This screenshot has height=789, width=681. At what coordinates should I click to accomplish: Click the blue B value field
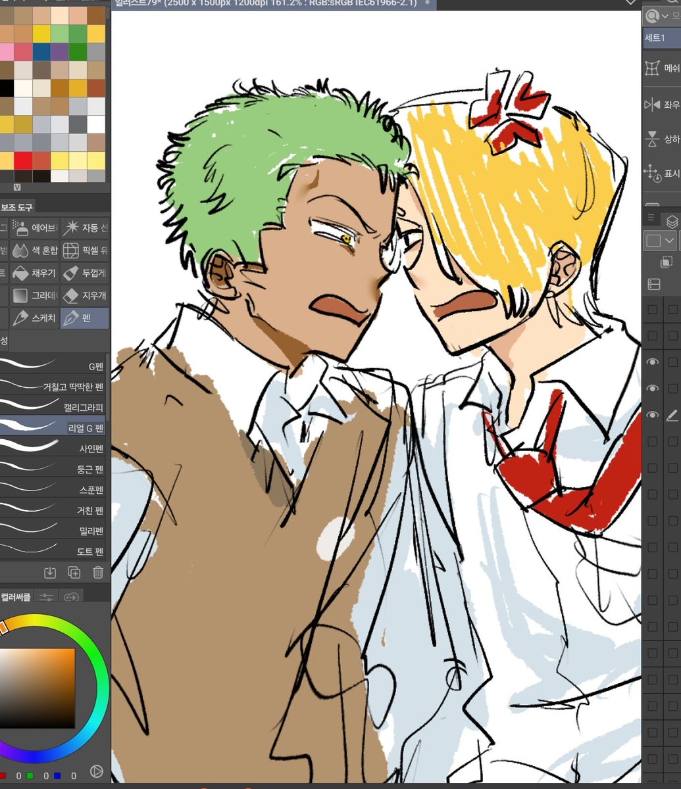tap(74, 776)
